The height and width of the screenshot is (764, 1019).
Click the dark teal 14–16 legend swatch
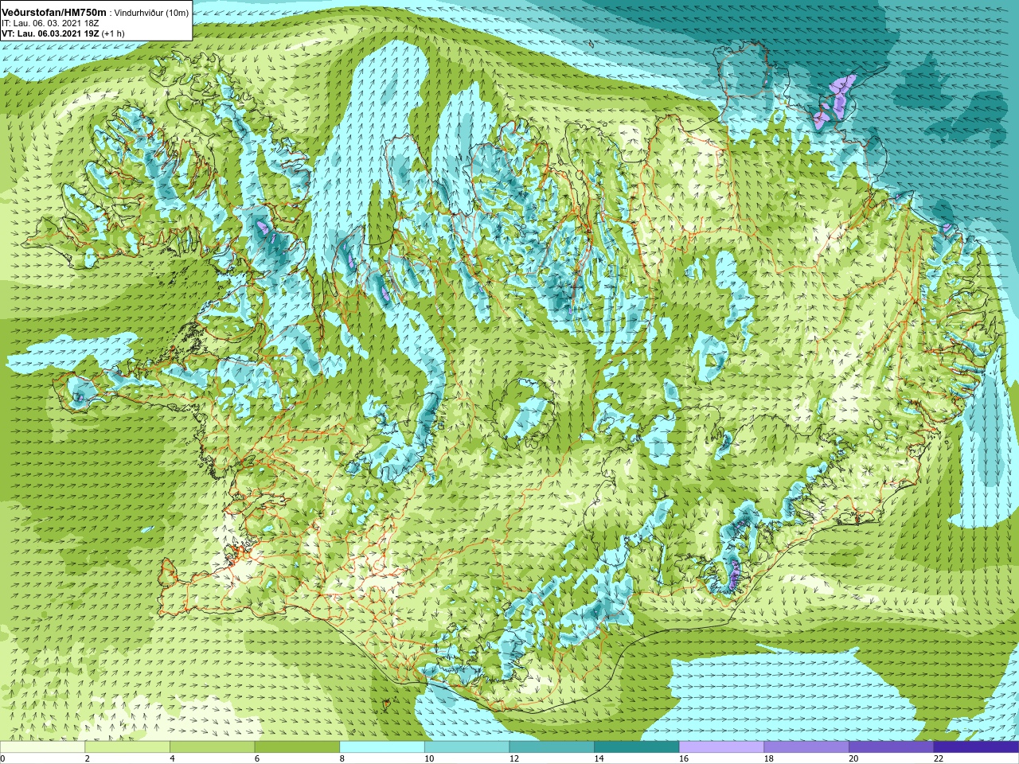click(x=637, y=747)
